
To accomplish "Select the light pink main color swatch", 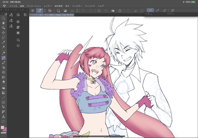I will click(x=3, y=128).
